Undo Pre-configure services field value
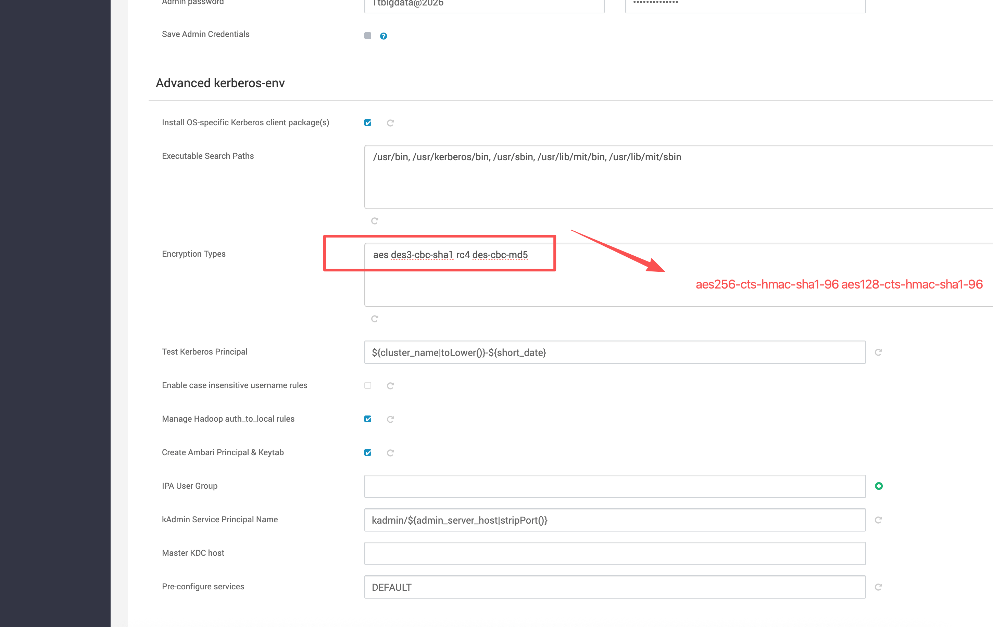This screenshot has width=993, height=627. (878, 587)
